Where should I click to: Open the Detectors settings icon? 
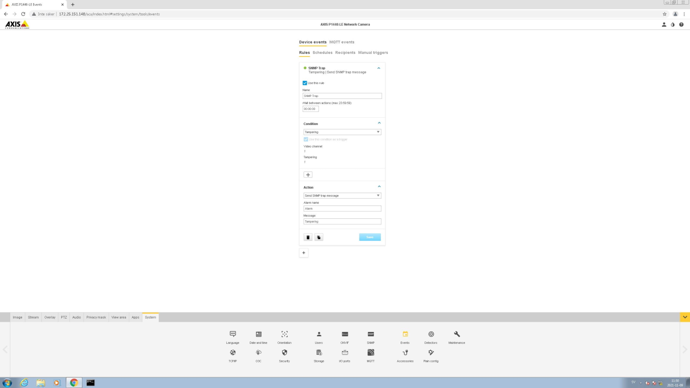pyautogui.click(x=431, y=334)
